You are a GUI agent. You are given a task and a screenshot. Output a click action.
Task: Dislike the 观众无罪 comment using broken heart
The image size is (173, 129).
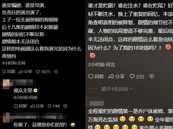pyautogui.click(x=65, y=106)
